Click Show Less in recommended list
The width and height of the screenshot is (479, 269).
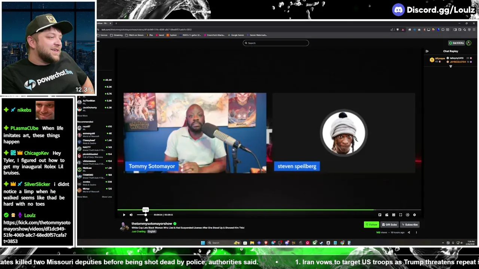pyautogui.click(x=107, y=197)
